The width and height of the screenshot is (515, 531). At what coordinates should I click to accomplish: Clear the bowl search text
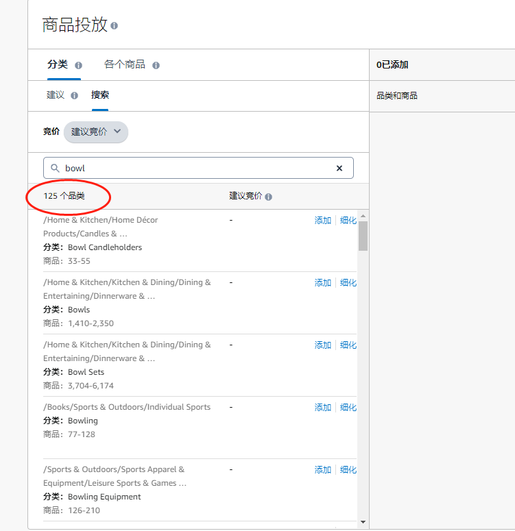pyautogui.click(x=339, y=168)
